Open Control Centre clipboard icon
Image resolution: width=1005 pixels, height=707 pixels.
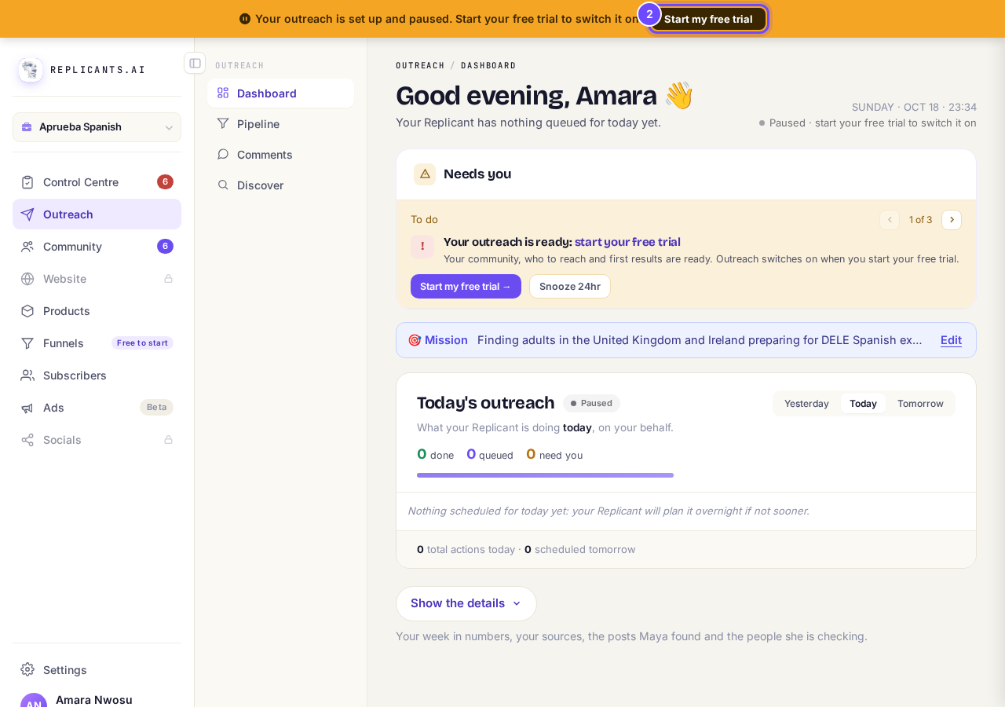pyautogui.click(x=27, y=182)
